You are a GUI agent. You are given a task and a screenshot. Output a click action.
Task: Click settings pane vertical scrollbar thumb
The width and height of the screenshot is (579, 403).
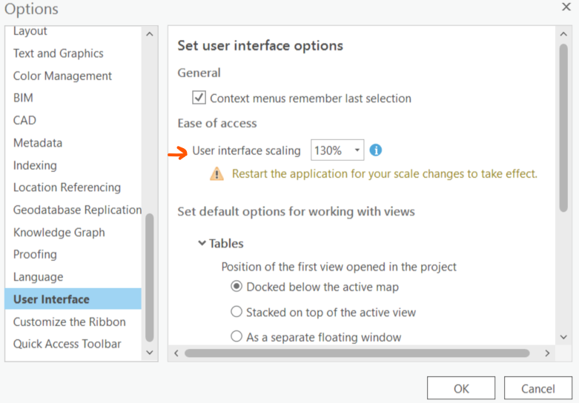(x=563, y=127)
